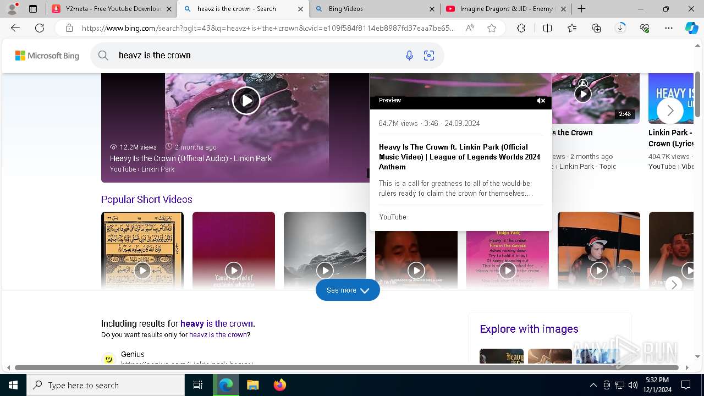Advance the short videos carousel arrow
This screenshot has width=704, height=396.
click(x=674, y=285)
